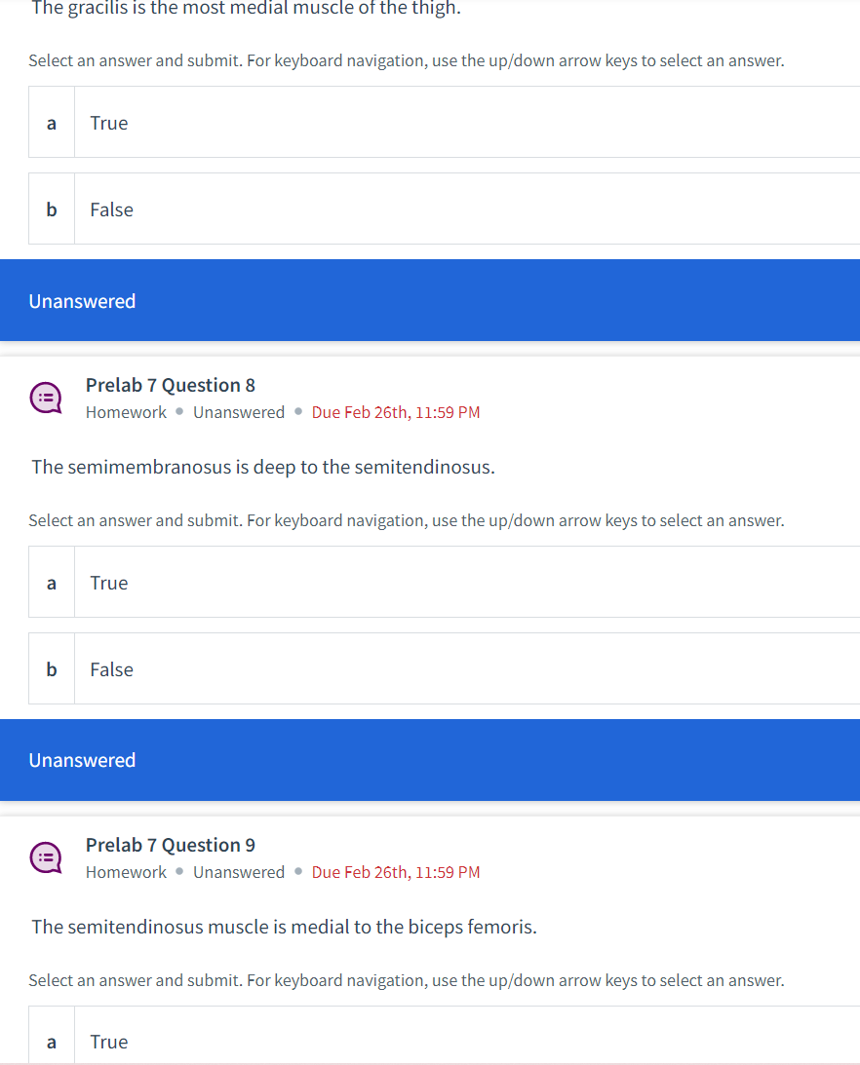860x1065 pixels.
Task: Click letter 'b' box in Question 8
Action: (x=52, y=668)
